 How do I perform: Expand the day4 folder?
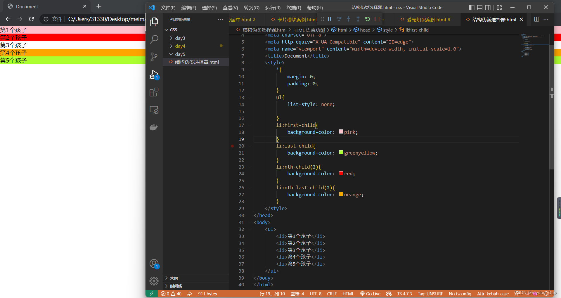[171, 46]
